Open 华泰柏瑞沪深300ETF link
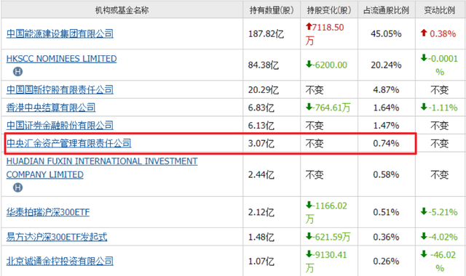The width and height of the screenshot is (466, 276). pyautogui.click(x=48, y=212)
